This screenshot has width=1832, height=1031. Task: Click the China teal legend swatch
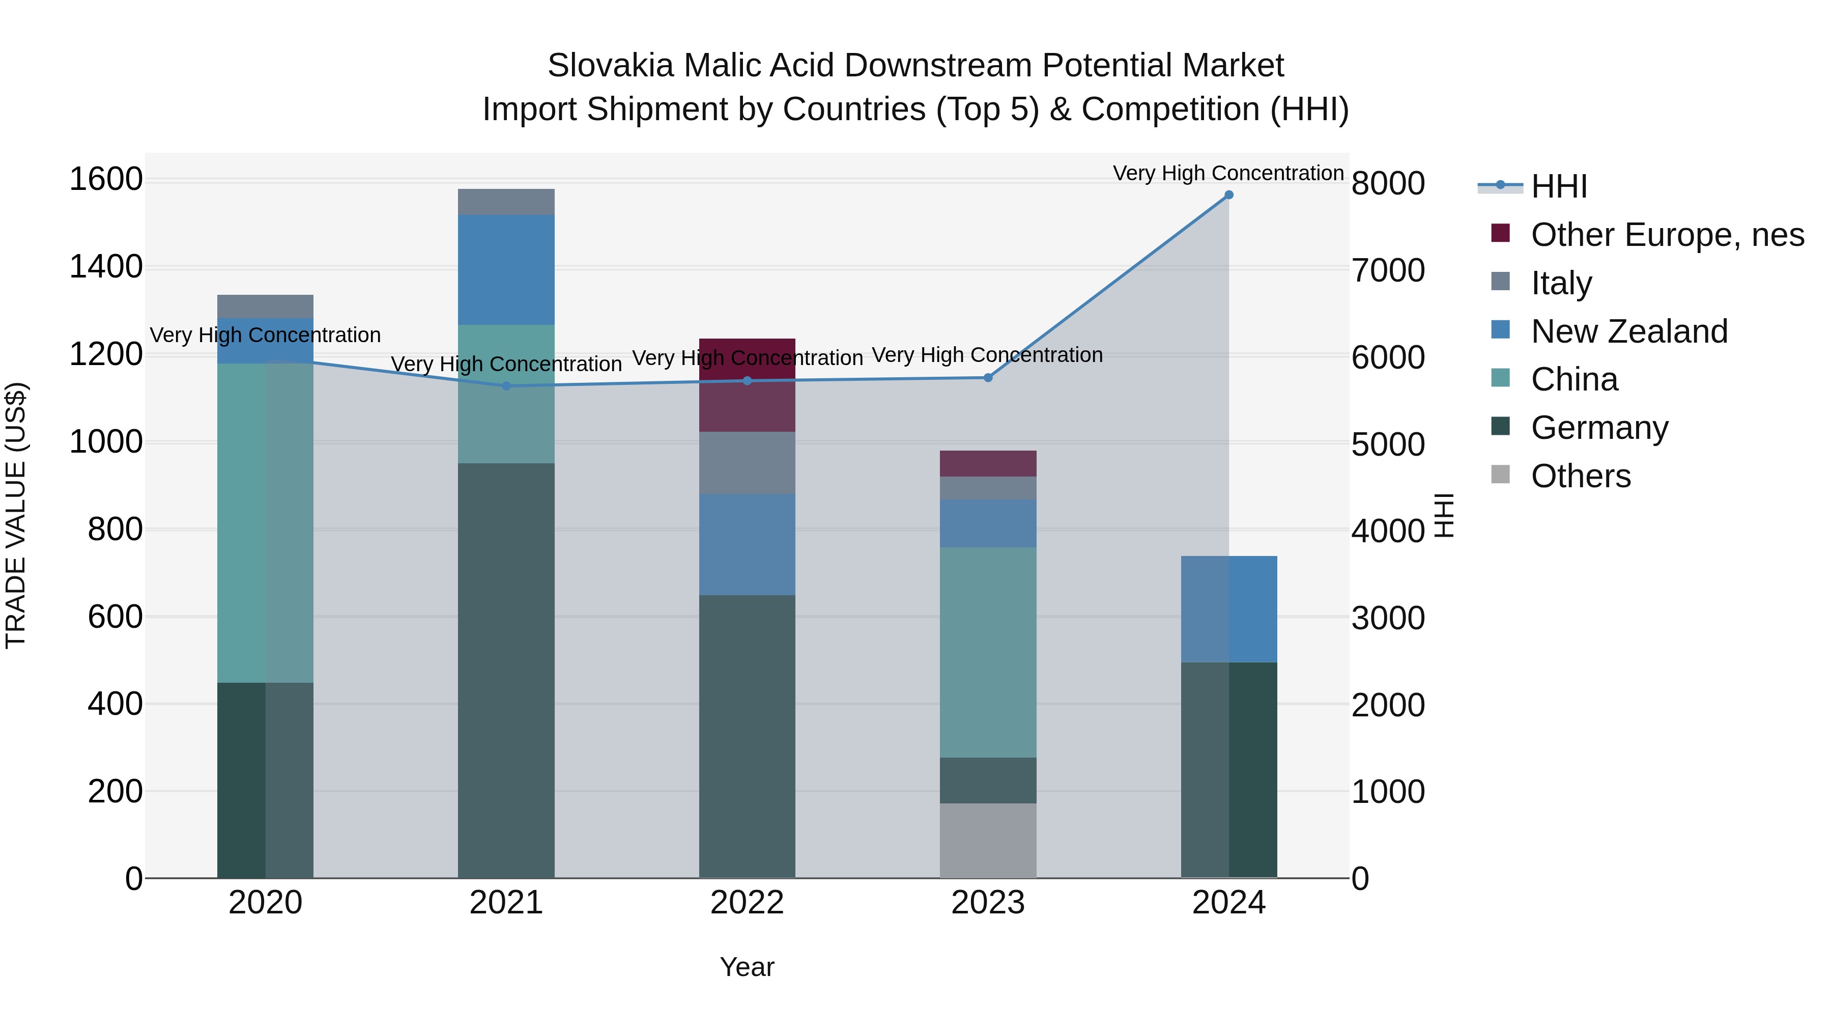[x=1500, y=377]
